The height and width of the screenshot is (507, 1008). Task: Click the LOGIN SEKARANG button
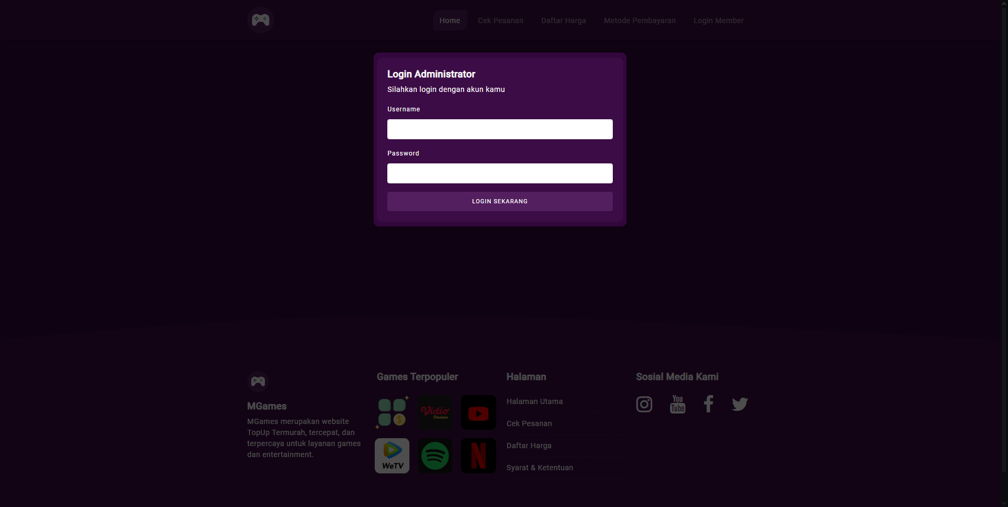pos(500,201)
